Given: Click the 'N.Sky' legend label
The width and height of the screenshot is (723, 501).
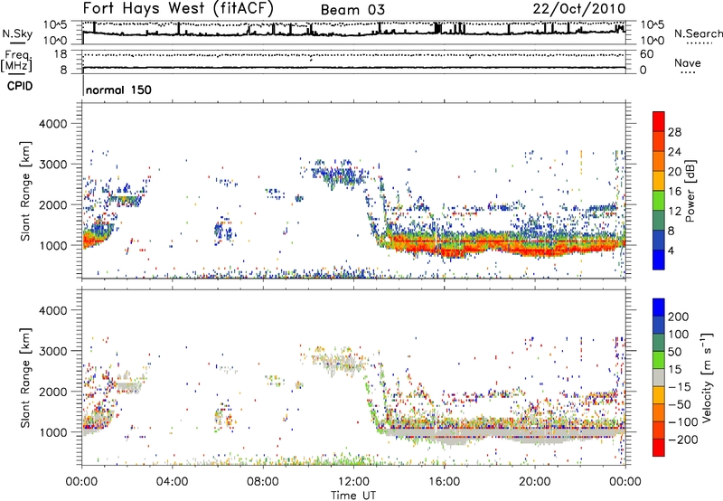Looking at the screenshot, I should 17,33.
